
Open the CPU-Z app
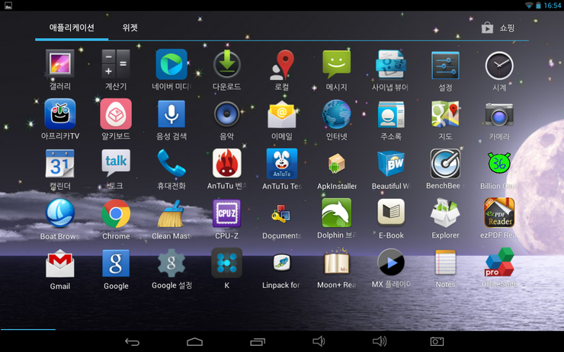226,213
